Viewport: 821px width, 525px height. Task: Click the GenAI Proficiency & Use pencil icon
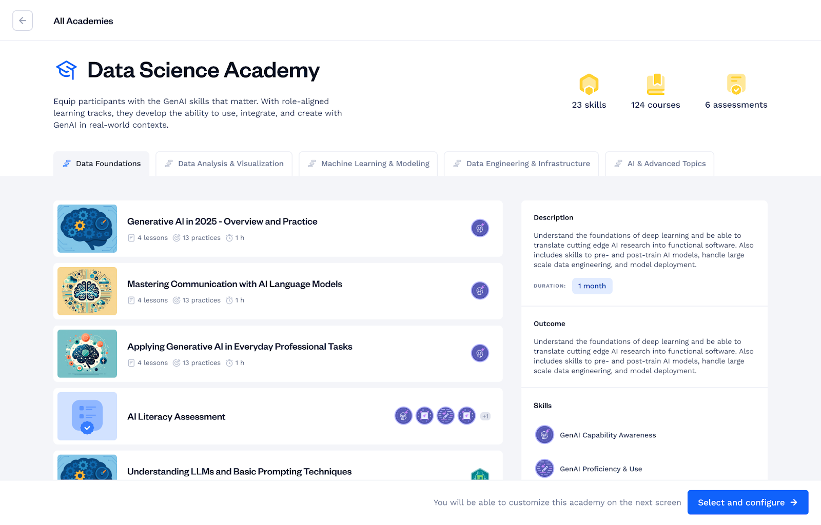tap(544, 468)
